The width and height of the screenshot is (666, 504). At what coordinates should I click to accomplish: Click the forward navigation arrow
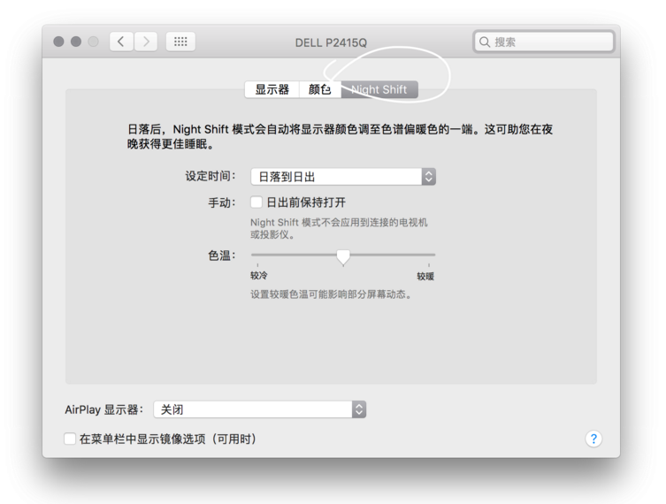(x=146, y=42)
